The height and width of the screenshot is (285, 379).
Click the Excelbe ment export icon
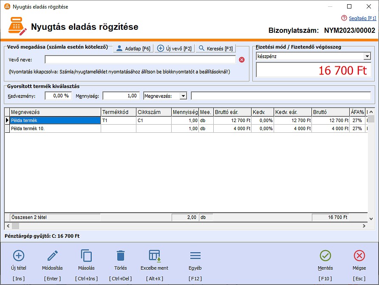point(154,255)
